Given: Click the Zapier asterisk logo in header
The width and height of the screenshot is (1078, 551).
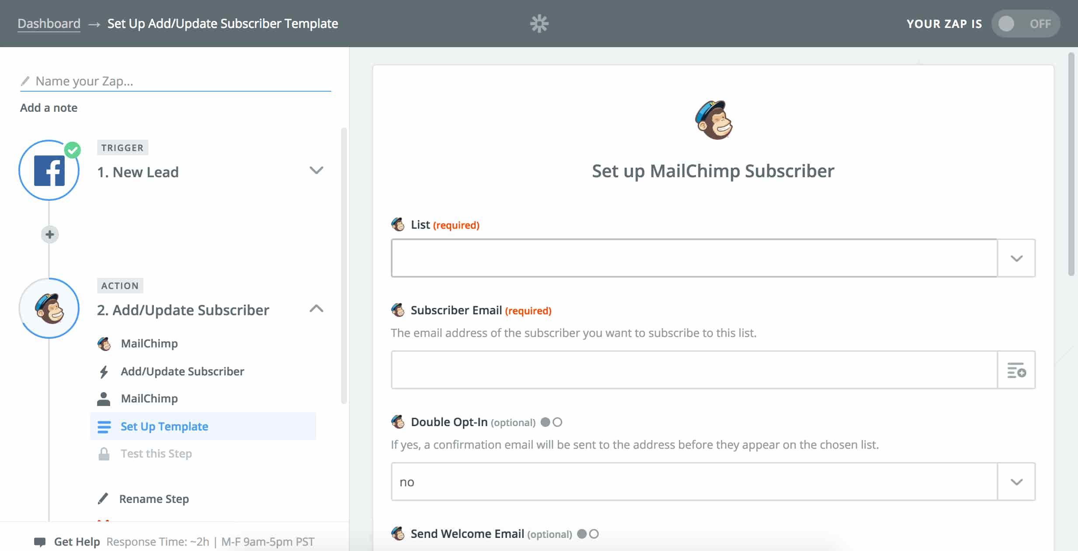Looking at the screenshot, I should (x=539, y=24).
